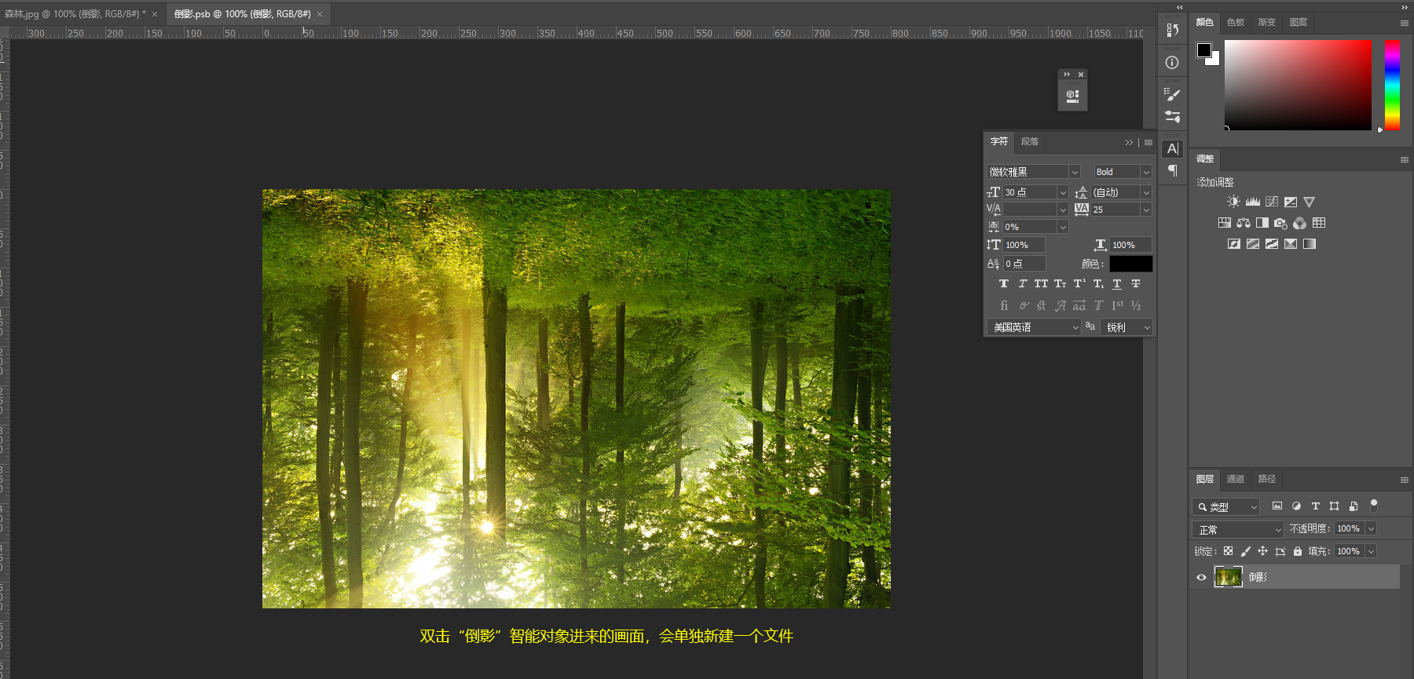Click the font size input field

point(1029,192)
